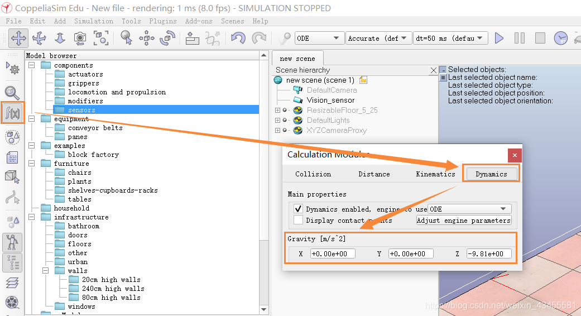This screenshot has height=316, width=581.
Task: Click the fit-to-view toolbar icon
Action: click(x=101, y=38)
